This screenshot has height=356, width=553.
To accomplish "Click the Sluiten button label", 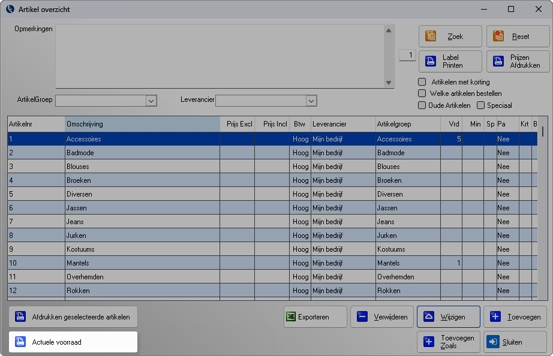I will click(x=512, y=342).
